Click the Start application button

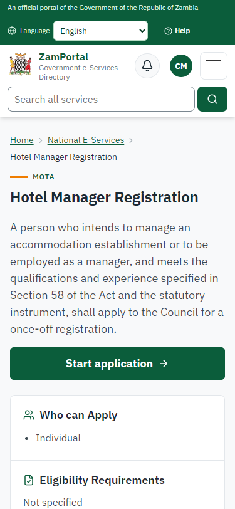coord(118,363)
